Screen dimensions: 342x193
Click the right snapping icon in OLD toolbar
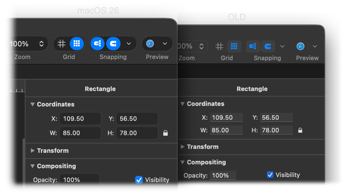[x=268, y=46]
